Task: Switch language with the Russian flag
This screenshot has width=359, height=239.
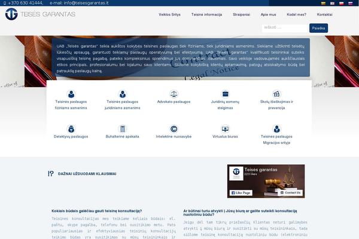Action: pyautogui.click(x=350, y=3)
